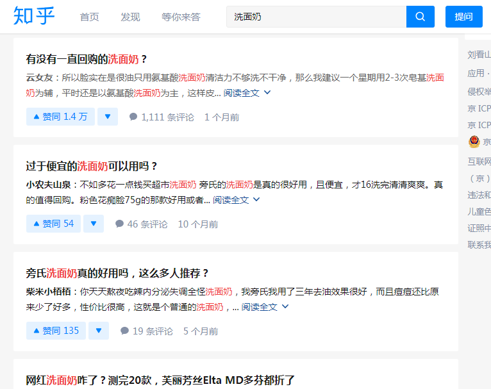Toggle the 赞同 54 upvote button
This screenshot has width=491, height=389.
[x=53, y=224]
